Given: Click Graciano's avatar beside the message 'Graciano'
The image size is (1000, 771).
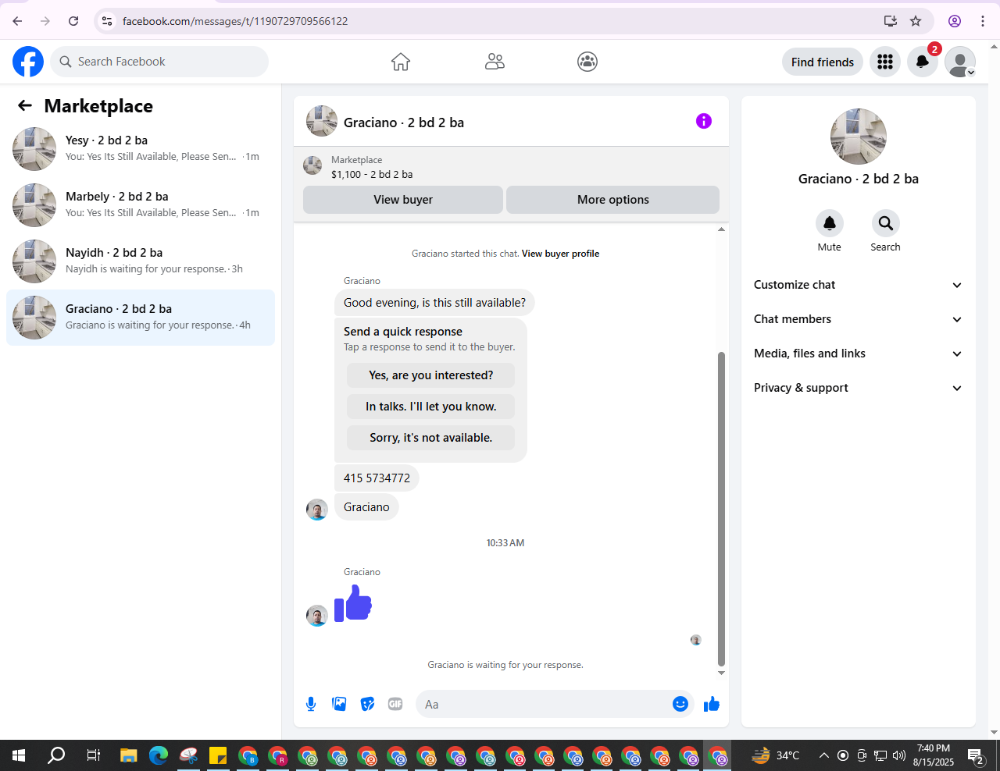Looking at the screenshot, I should click(x=317, y=510).
